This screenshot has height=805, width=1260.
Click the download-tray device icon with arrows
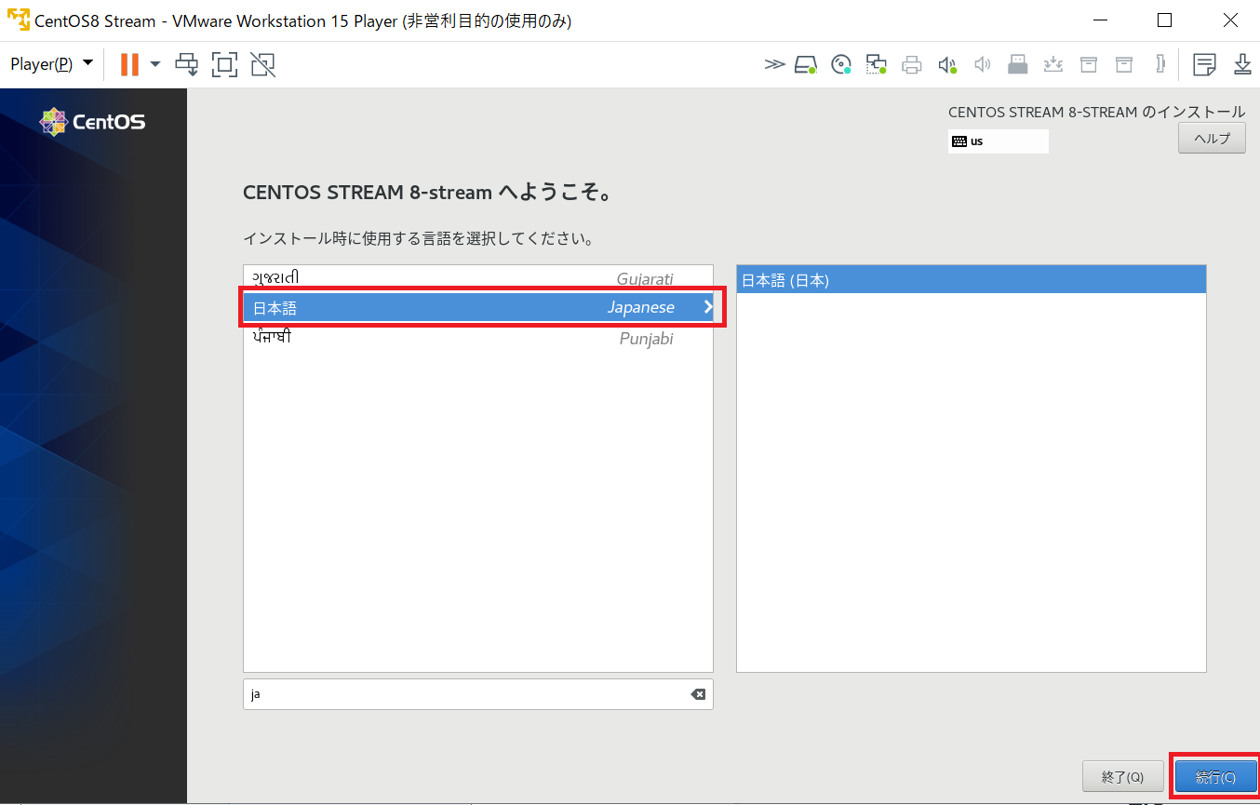pyautogui.click(x=1053, y=64)
